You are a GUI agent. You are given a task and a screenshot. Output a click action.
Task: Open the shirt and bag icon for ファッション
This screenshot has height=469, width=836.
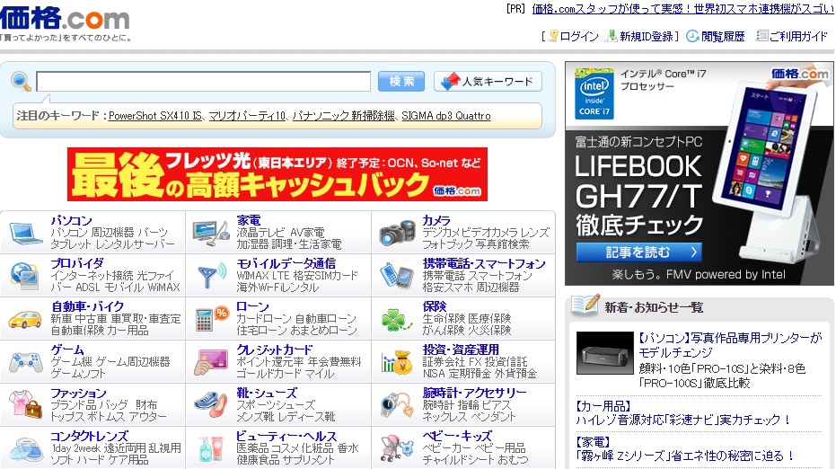pyautogui.click(x=25, y=405)
